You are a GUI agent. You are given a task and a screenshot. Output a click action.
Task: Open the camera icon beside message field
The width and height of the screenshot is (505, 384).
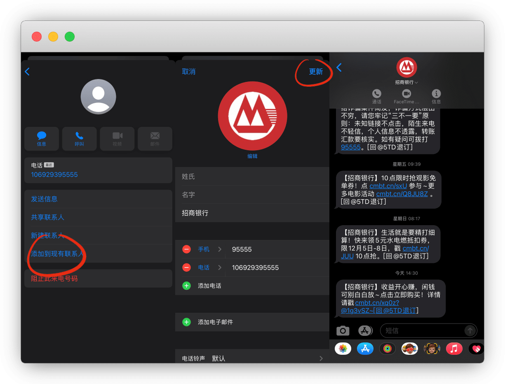(343, 330)
